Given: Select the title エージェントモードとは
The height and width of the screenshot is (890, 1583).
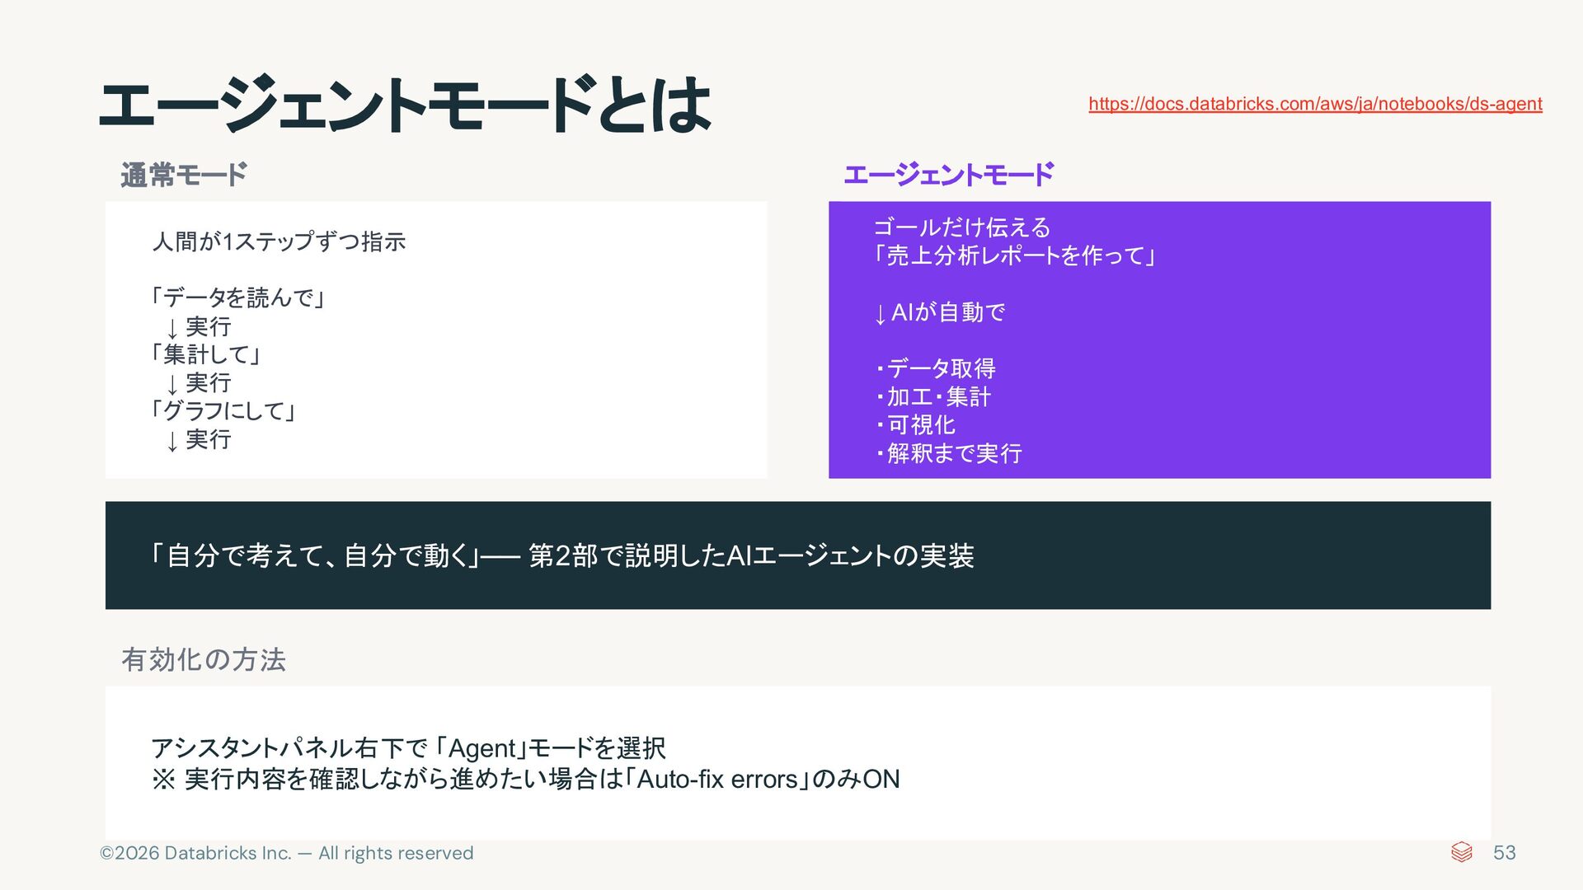Looking at the screenshot, I should click(x=404, y=105).
